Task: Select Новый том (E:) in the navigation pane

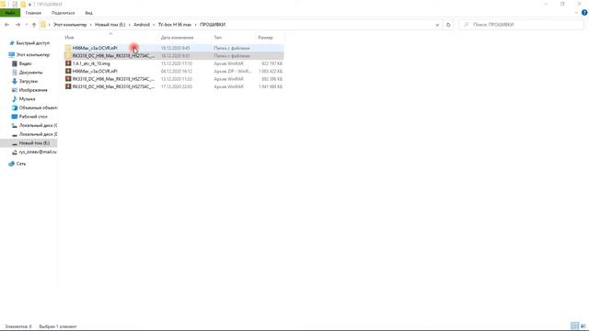Action: [29, 143]
